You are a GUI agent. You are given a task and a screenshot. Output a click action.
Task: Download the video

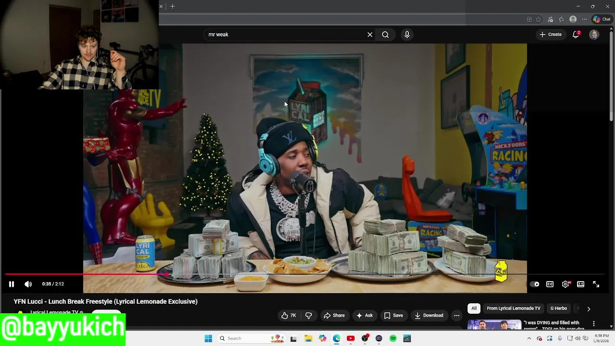click(429, 315)
